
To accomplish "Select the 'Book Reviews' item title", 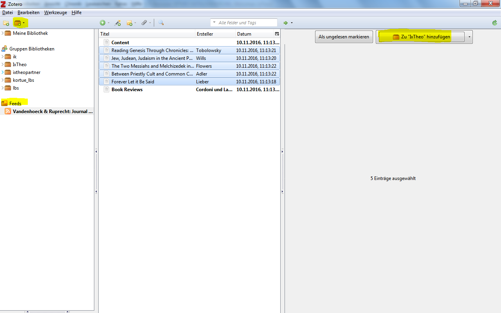I will pos(127,90).
